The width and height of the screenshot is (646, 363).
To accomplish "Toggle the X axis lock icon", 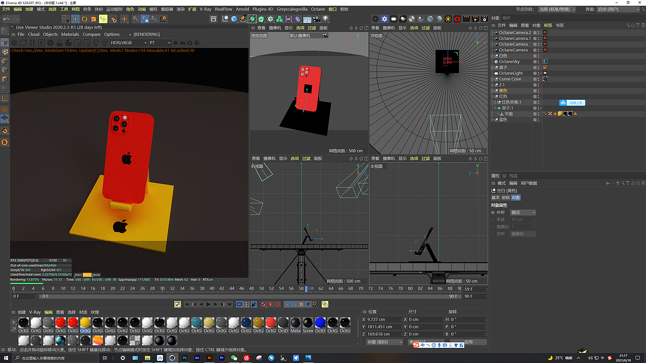I will pos(135,19).
